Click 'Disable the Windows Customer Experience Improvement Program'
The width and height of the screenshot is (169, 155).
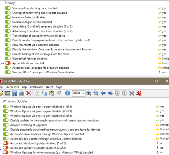[x=52, y=49]
